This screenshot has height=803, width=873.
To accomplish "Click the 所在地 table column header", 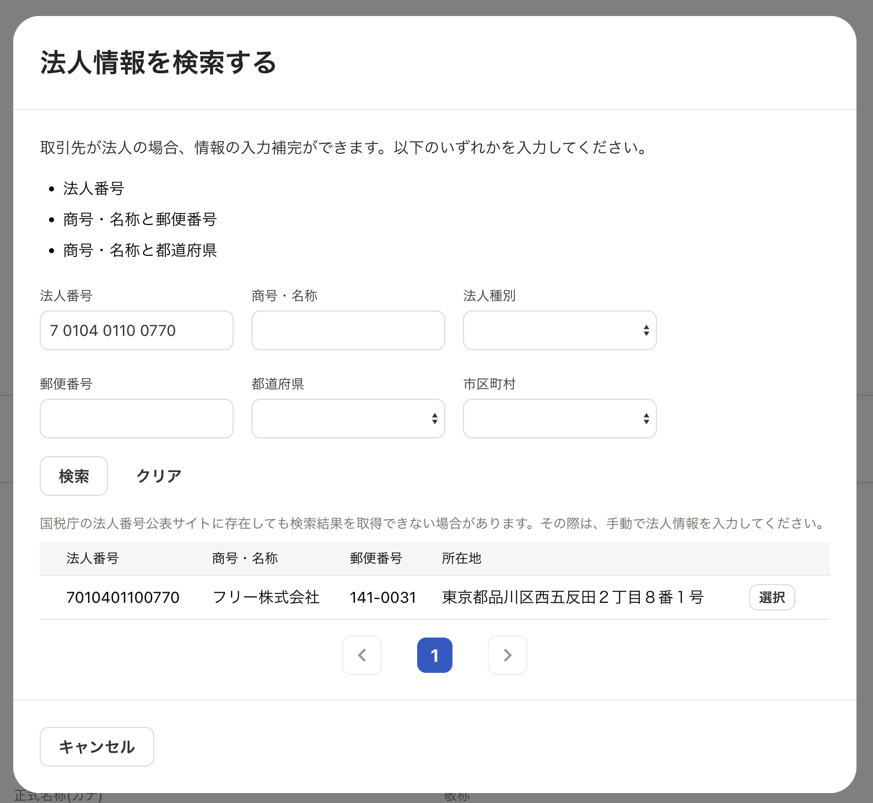I will 462,558.
